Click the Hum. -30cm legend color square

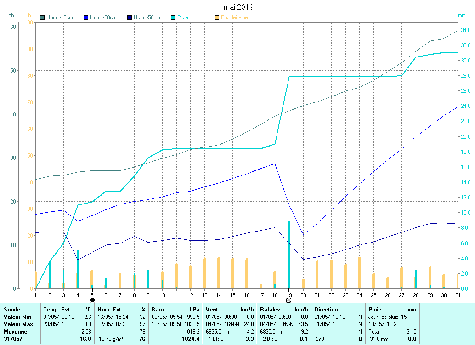[86, 17]
